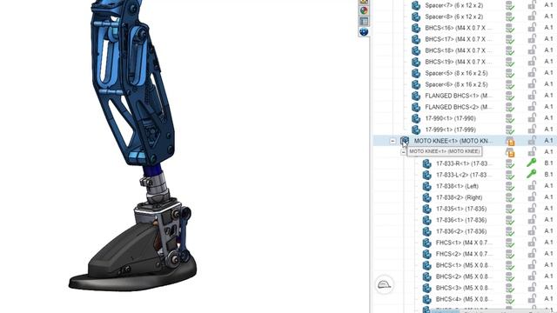Click the lock icon on FLANGED BHCS<1> row
Viewport: 557px width, 313px height.
pyautogui.click(x=532, y=95)
